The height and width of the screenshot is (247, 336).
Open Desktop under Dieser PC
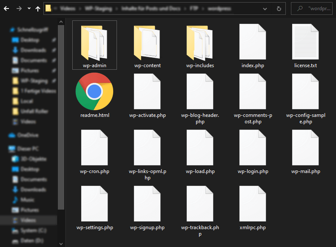26,169
